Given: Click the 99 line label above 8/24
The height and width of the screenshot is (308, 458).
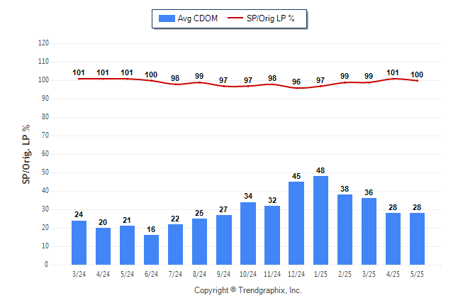Looking at the screenshot, I should pyautogui.click(x=199, y=76).
